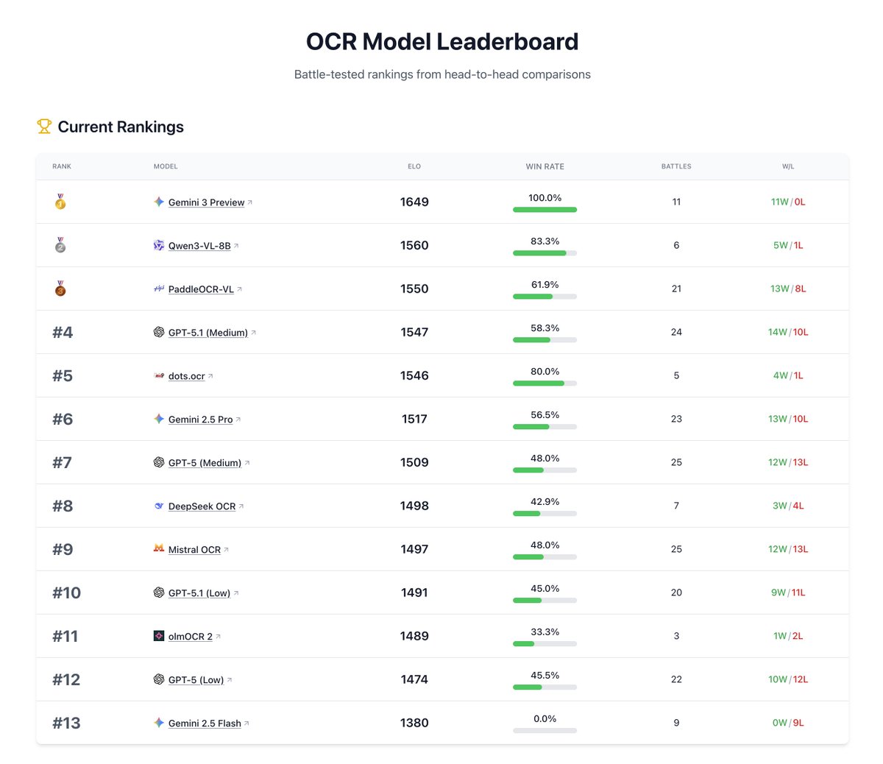883x764 pixels.
Task: Click the PaddleOCR-VL paddle logo icon
Action: click(x=158, y=289)
